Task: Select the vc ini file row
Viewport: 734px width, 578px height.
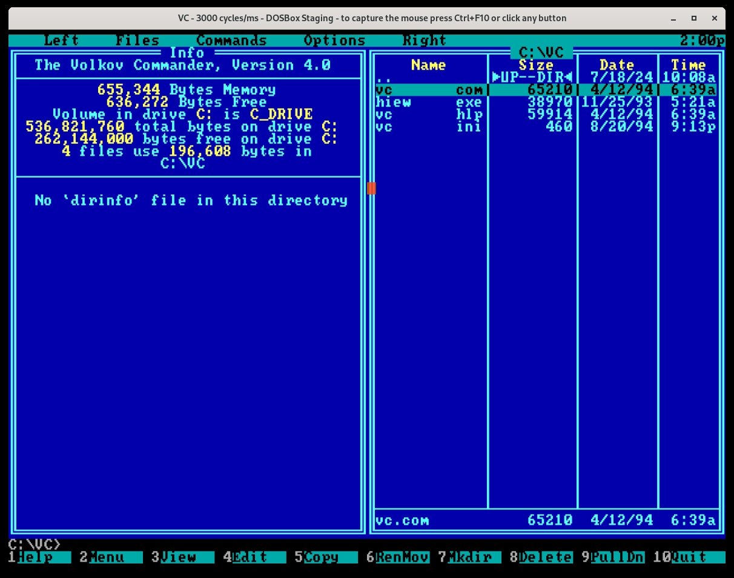Action: point(546,127)
